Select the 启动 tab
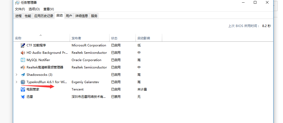Screen dimensions: 283x123 [x=59, y=15]
